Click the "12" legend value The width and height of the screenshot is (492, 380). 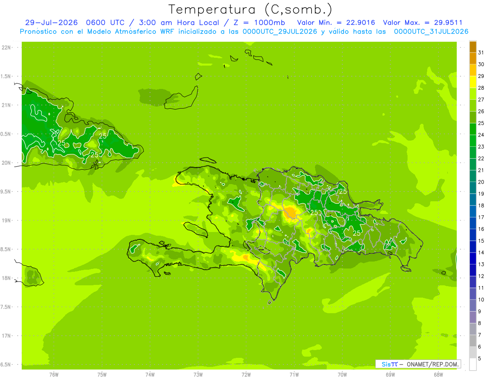pos(481,276)
